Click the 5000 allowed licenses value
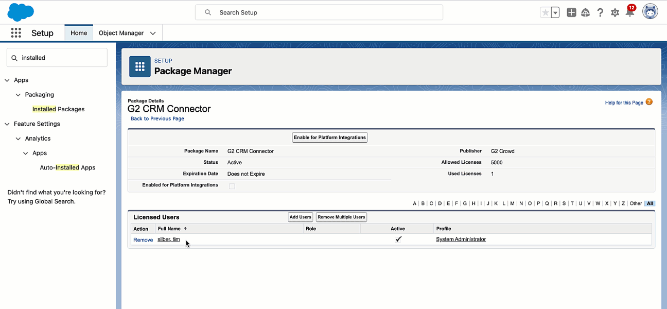This screenshot has width=667, height=309. point(497,163)
